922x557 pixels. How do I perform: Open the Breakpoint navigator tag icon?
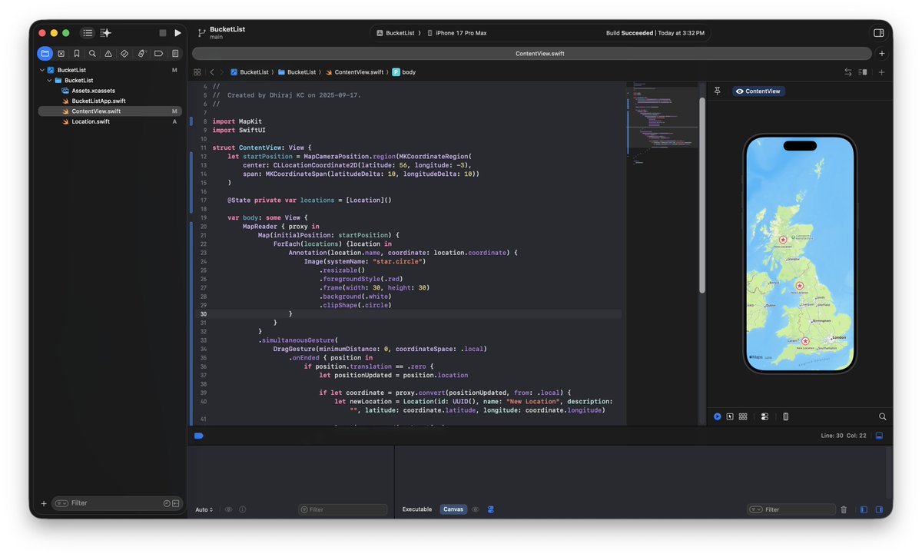(158, 54)
